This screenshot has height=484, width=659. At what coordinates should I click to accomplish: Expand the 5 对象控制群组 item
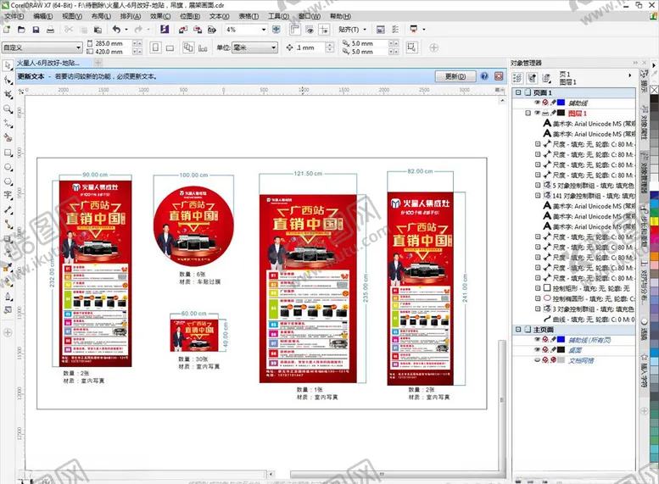[538, 185]
